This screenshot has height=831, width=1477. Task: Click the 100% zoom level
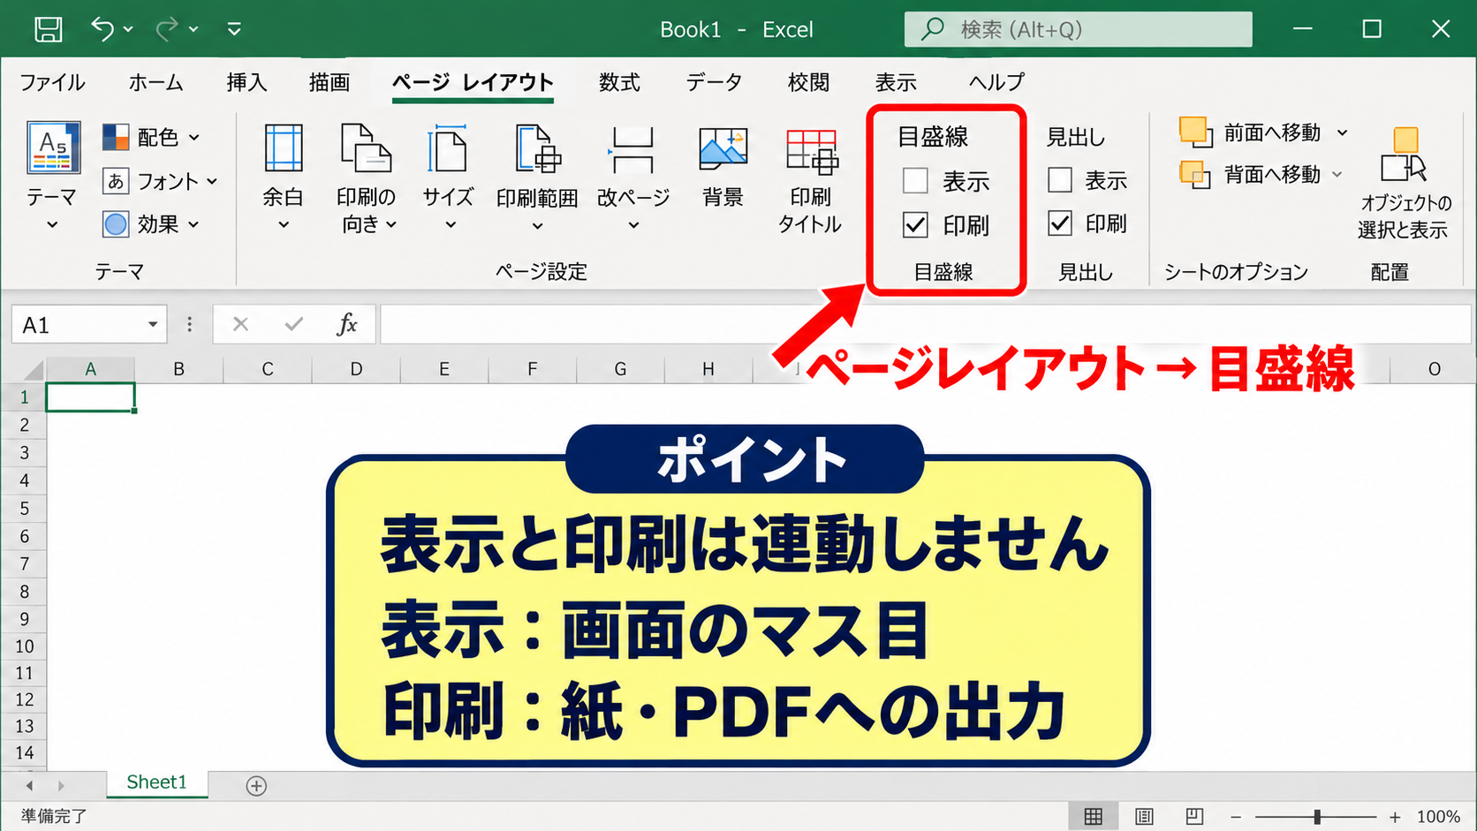click(x=1438, y=817)
